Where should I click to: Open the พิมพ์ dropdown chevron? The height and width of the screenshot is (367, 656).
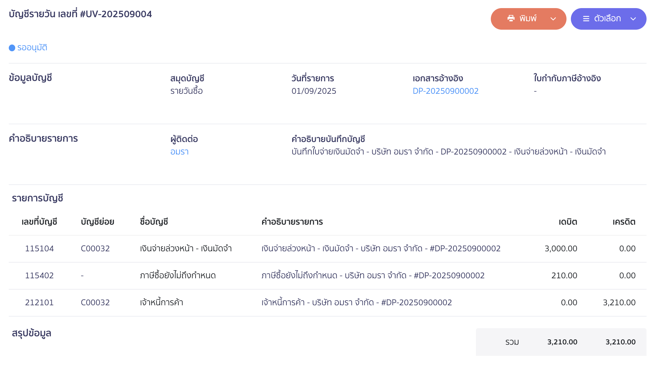coord(553,19)
